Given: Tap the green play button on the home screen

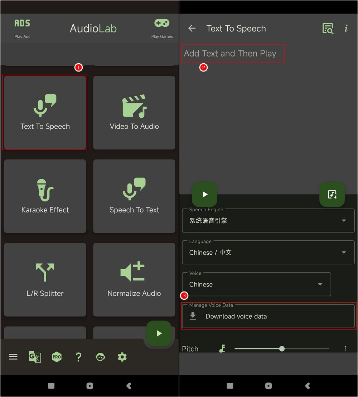Looking at the screenshot, I should (159, 333).
